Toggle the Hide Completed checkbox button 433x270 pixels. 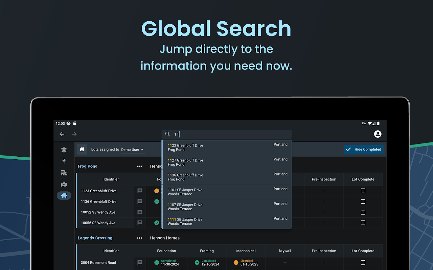click(x=364, y=150)
